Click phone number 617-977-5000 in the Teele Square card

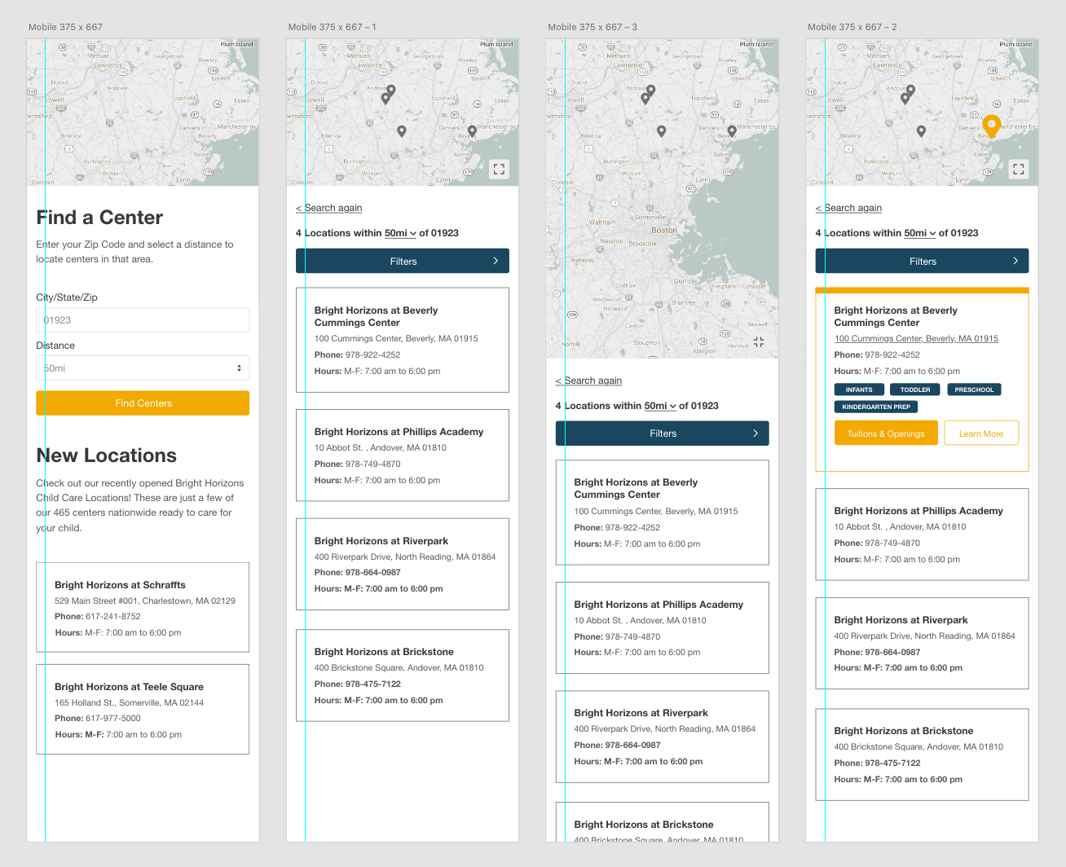[113, 719]
